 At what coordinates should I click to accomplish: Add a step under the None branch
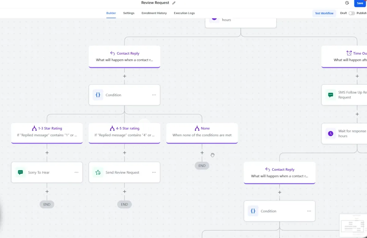coord(202,152)
